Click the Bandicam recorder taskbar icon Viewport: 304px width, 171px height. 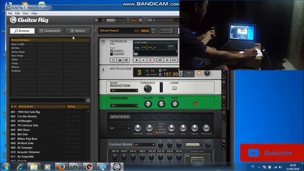click(89, 167)
